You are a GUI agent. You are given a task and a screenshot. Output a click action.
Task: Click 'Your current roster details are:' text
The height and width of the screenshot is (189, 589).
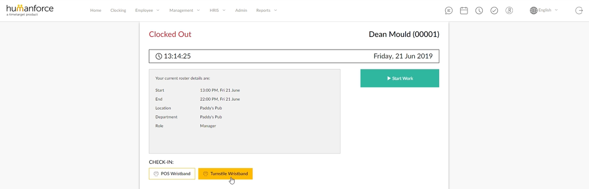point(182,78)
